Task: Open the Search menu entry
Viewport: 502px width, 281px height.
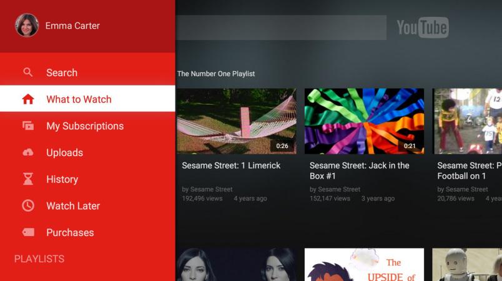Action: point(87,72)
